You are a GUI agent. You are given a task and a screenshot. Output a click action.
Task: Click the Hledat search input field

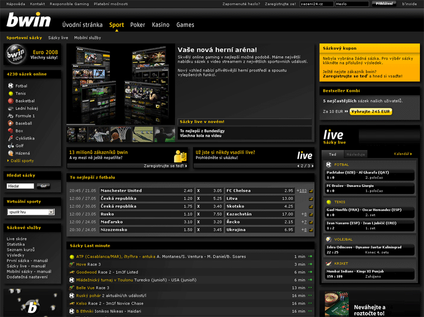click(20, 186)
